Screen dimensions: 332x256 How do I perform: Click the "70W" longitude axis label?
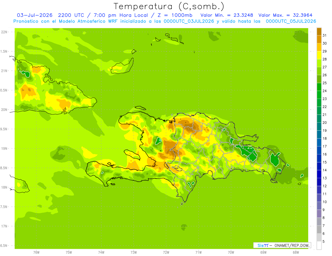coord(231,252)
